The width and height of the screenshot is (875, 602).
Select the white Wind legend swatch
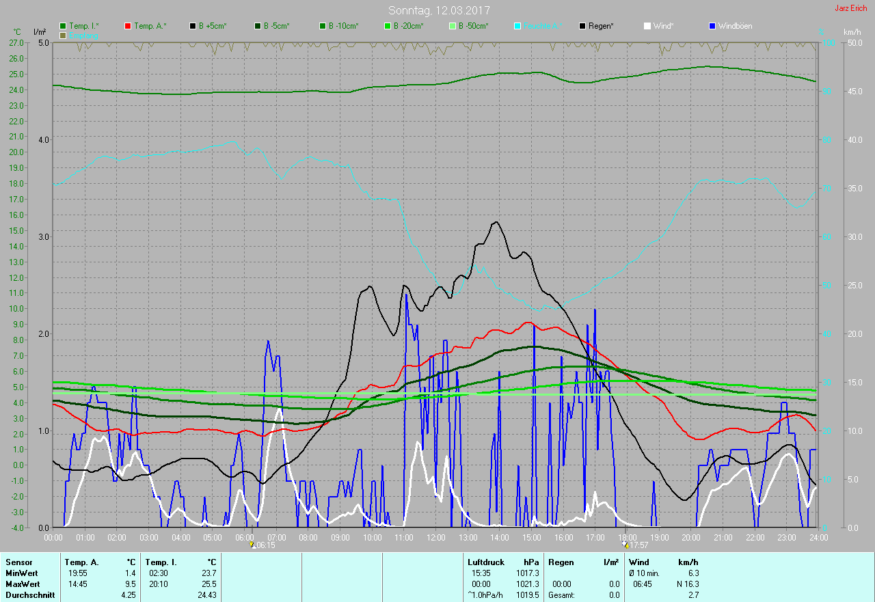[647, 26]
